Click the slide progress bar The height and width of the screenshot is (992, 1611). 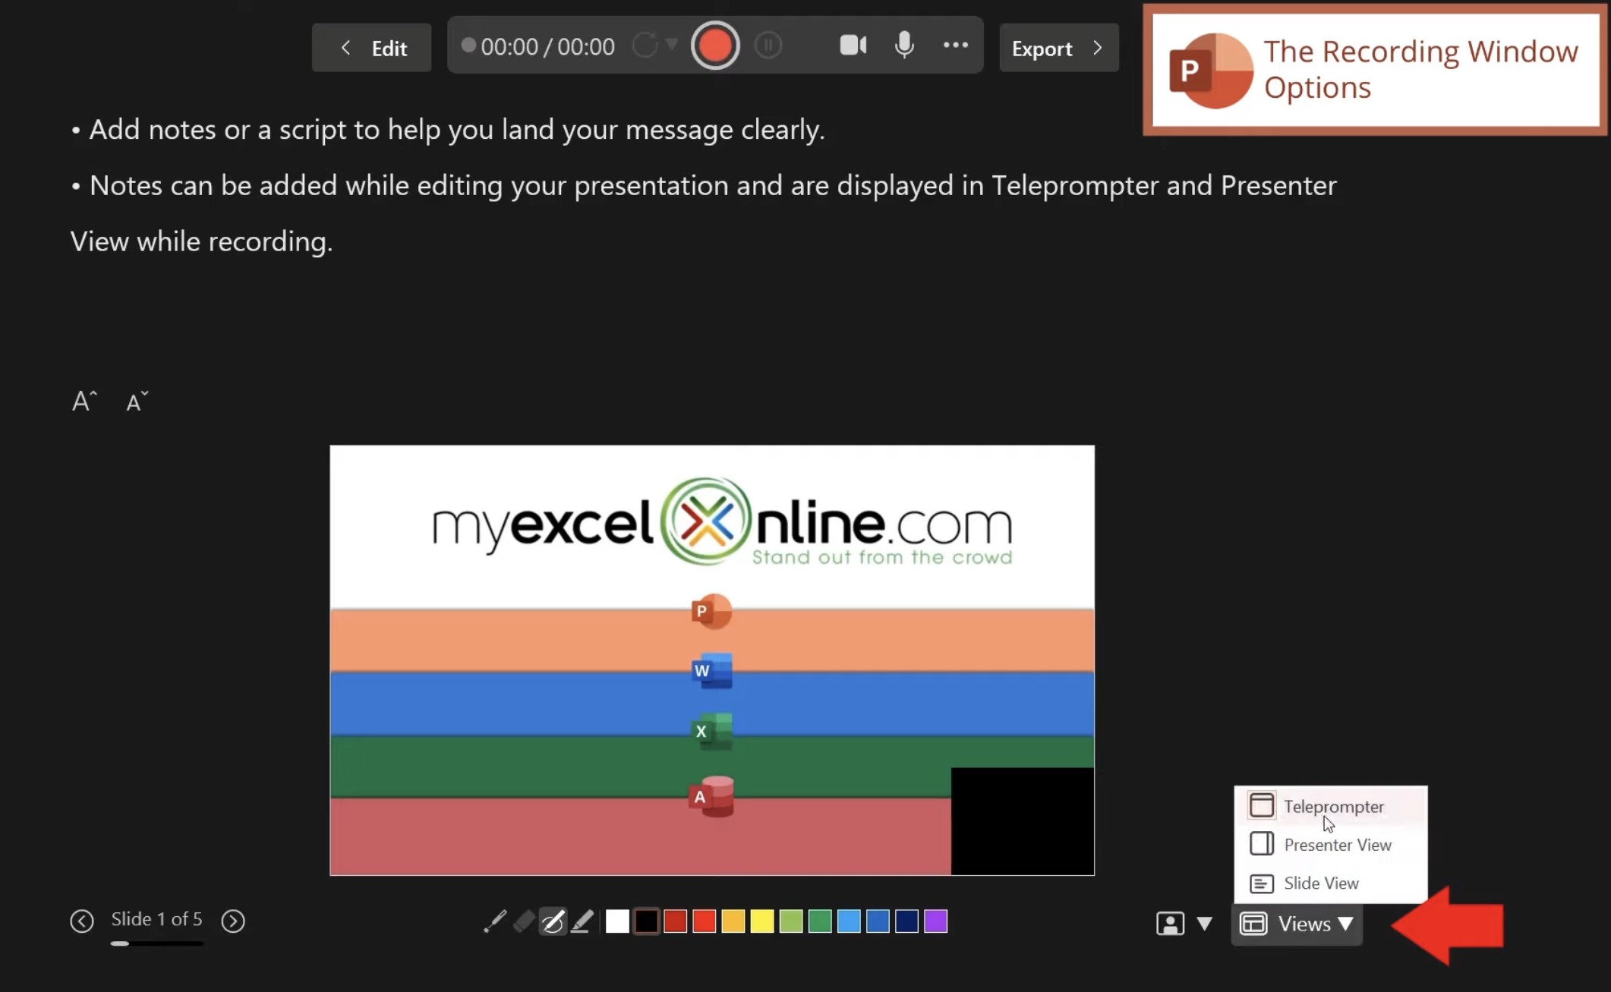click(x=156, y=943)
